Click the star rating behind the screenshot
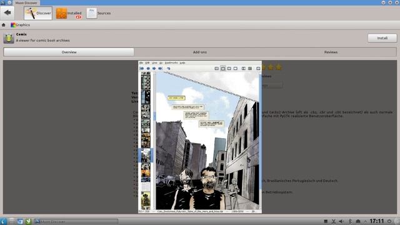Image resolution: width=400 pixels, height=225 pixels. click(x=272, y=67)
